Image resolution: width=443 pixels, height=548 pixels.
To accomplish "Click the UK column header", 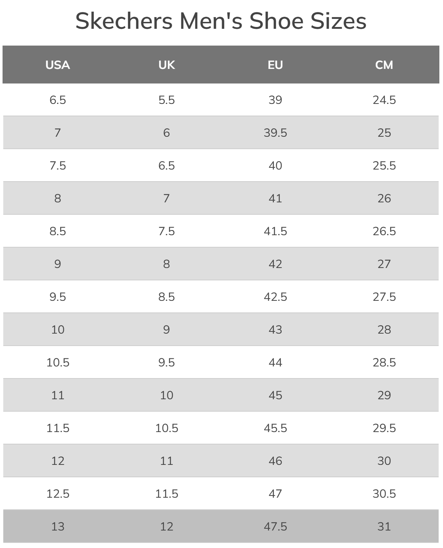I will tap(166, 65).
